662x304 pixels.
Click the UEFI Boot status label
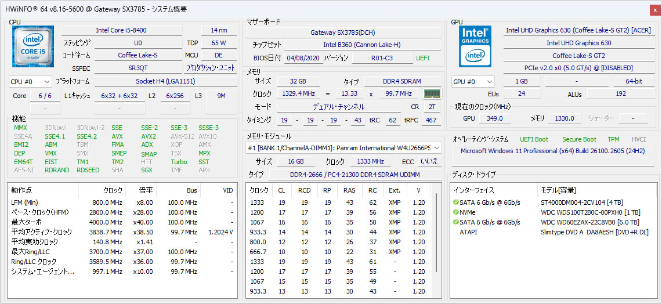(x=534, y=139)
